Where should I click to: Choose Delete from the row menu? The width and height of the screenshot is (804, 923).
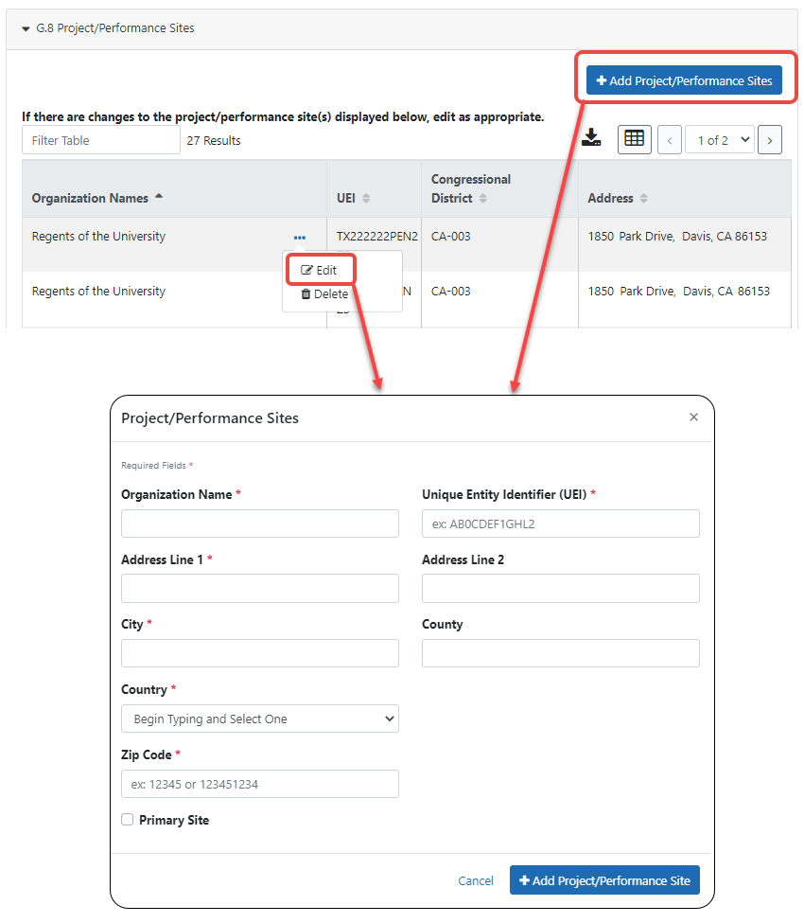click(324, 293)
